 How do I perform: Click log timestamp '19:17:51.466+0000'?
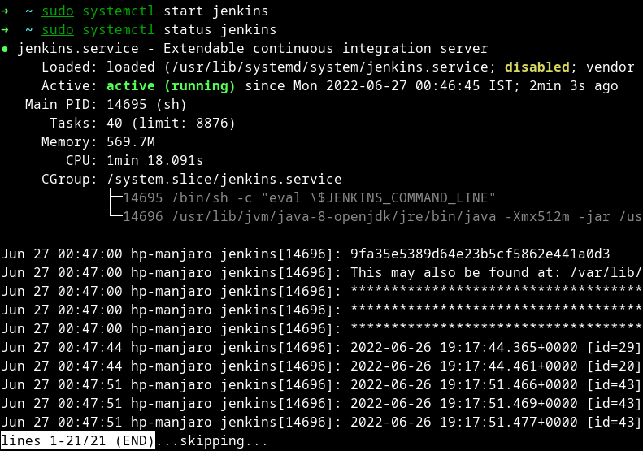pyautogui.click(x=509, y=385)
